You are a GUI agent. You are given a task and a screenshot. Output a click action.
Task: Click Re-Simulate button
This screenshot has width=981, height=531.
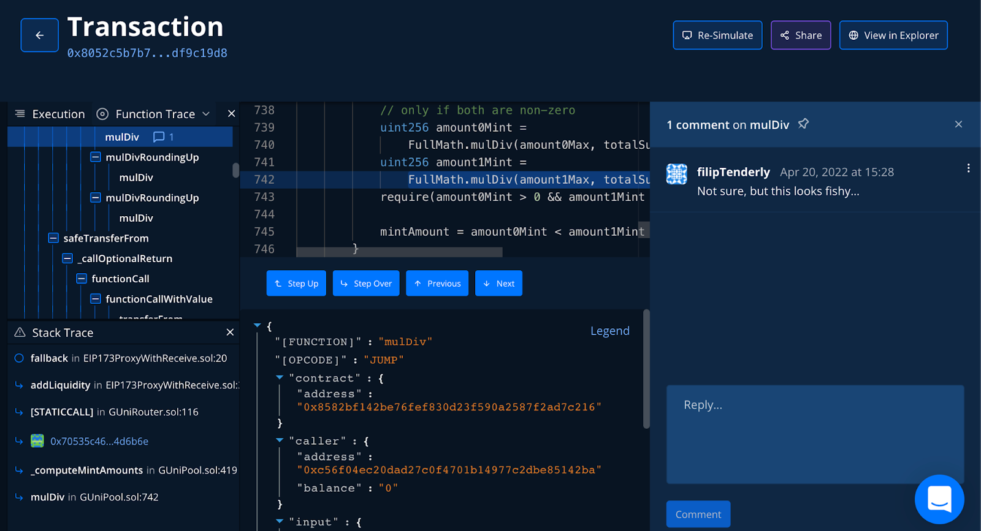coord(717,36)
